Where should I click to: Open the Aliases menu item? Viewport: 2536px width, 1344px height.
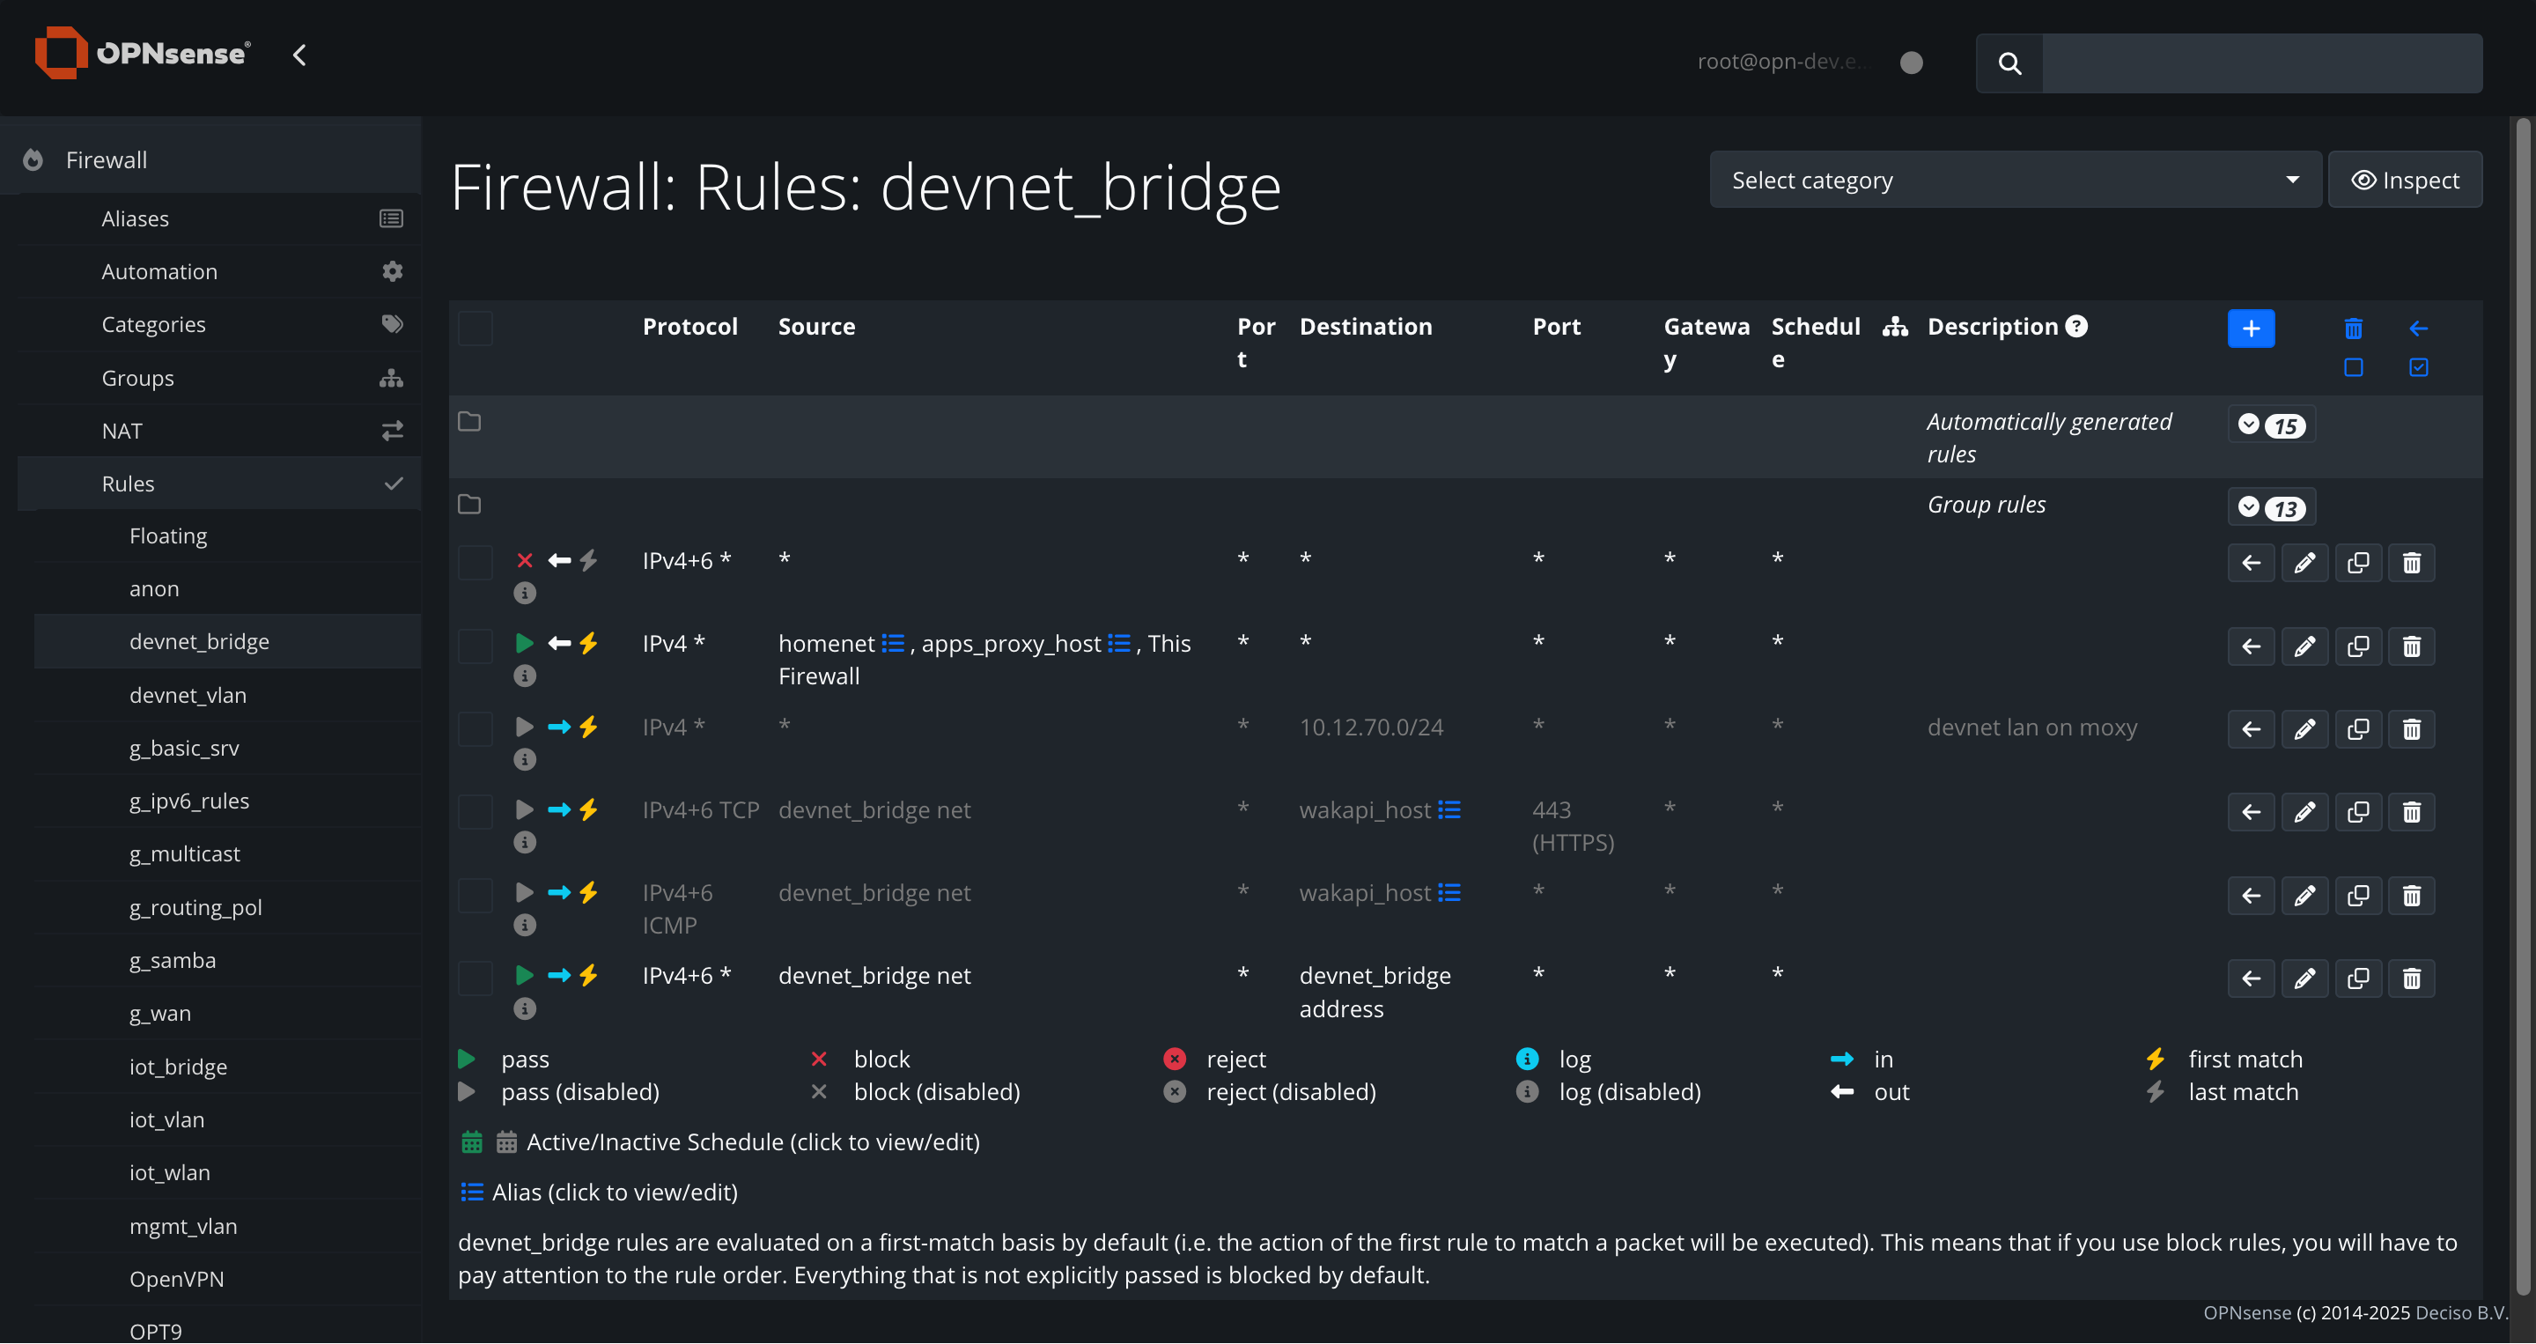tap(136, 218)
